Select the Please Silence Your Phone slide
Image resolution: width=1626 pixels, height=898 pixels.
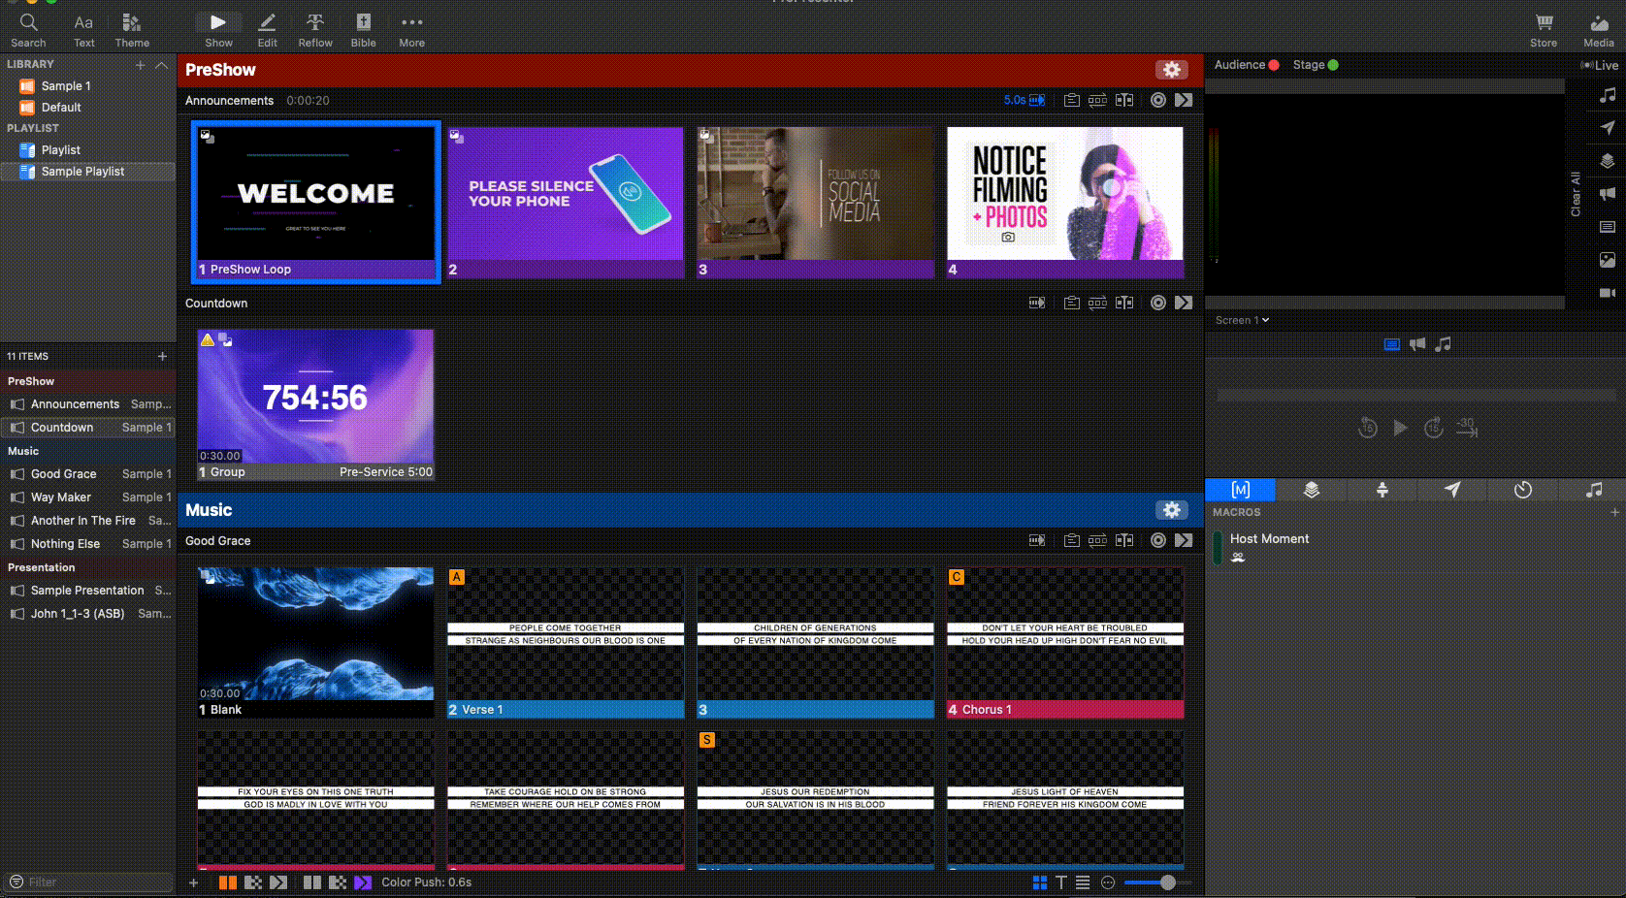click(x=566, y=202)
